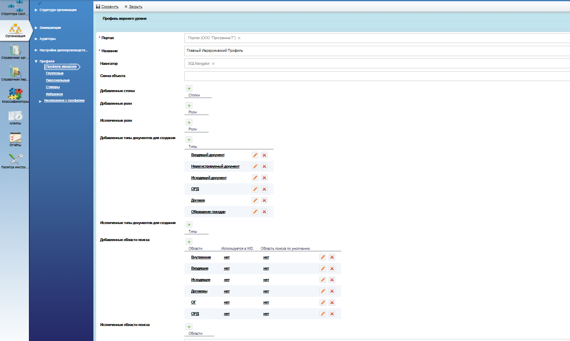570x341 pixels.
Task: Open Групповые profiles in the tree
Action: coord(55,73)
